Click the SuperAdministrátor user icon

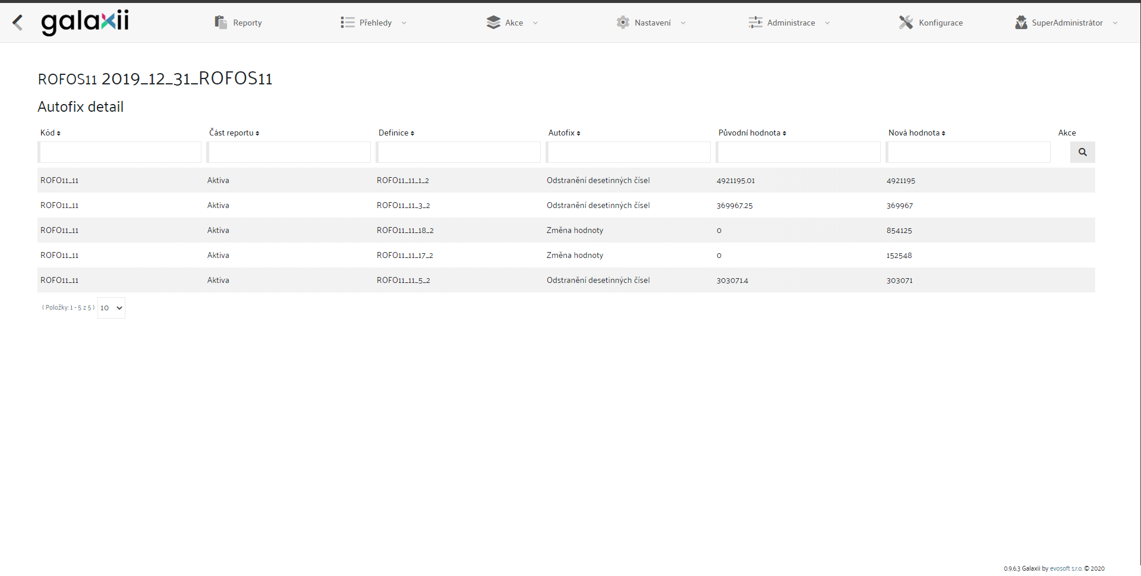tap(1021, 23)
